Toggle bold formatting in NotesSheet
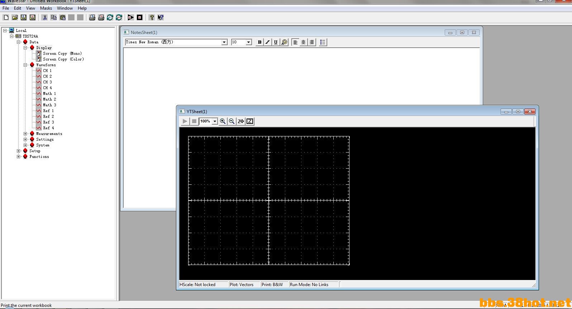Image resolution: width=572 pixels, height=309 pixels. click(x=259, y=42)
